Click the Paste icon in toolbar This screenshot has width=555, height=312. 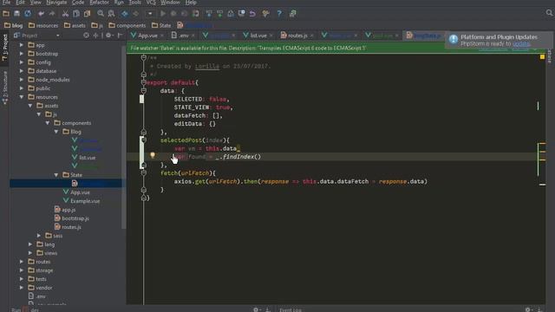coord(87,14)
